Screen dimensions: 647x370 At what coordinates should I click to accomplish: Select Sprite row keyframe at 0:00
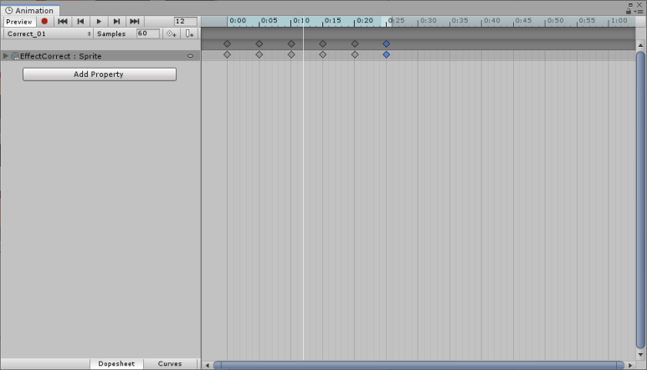pos(227,54)
